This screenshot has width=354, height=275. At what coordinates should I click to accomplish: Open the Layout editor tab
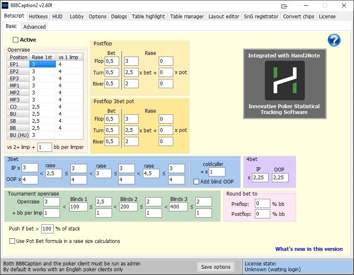224,17
